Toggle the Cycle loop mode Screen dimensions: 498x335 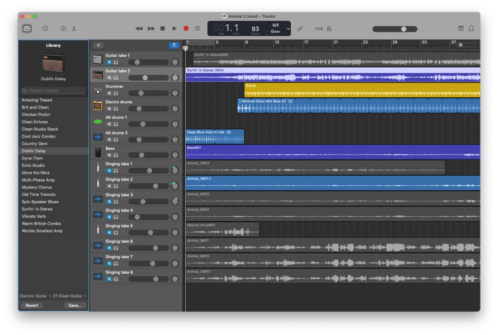click(x=197, y=29)
